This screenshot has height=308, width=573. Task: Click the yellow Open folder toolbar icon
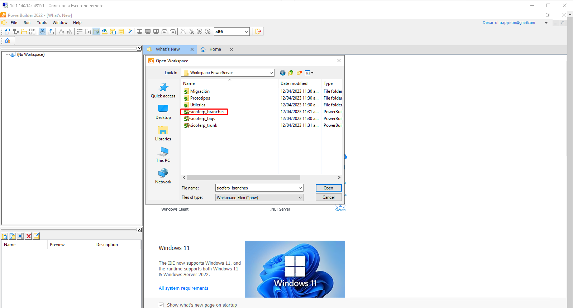click(x=24, y=32)
